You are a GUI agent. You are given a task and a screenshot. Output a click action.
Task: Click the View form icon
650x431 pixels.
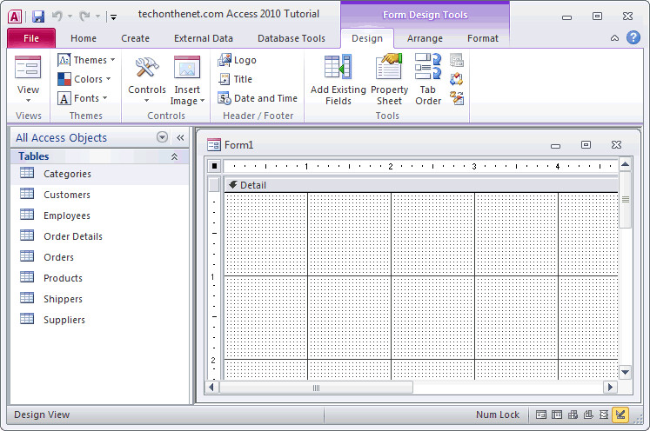[x=28, y=68]
